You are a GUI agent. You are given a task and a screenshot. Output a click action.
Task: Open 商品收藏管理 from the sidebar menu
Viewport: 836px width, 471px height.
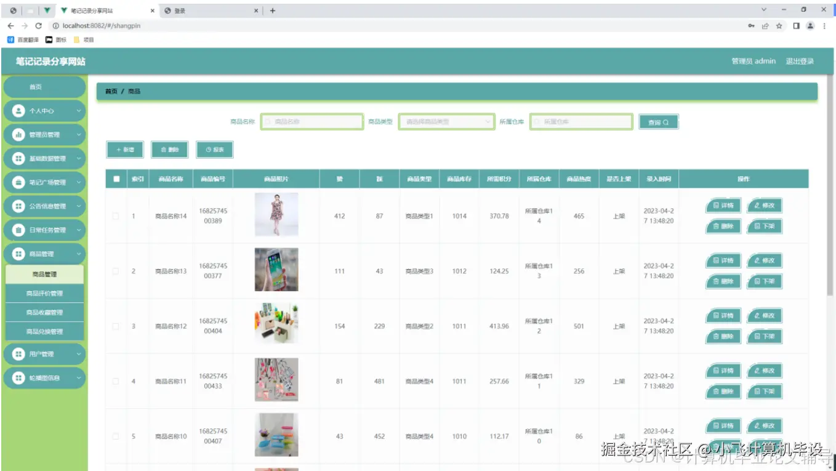pyautogui.click(x=44, y=313)
